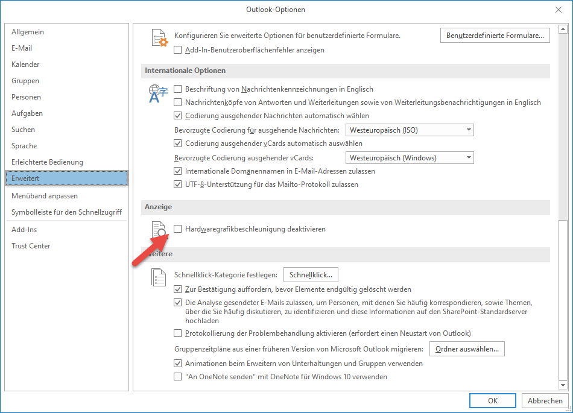This screenshot has height=413, width=573.
Task: Open Westeuropäisch (Windows) vCard encoding dropdown
Action: click(409, 158)
